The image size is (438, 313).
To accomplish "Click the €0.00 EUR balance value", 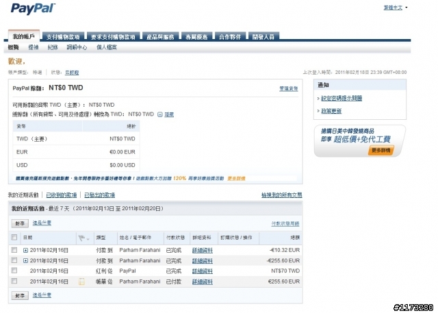I will tap(123, 152).
